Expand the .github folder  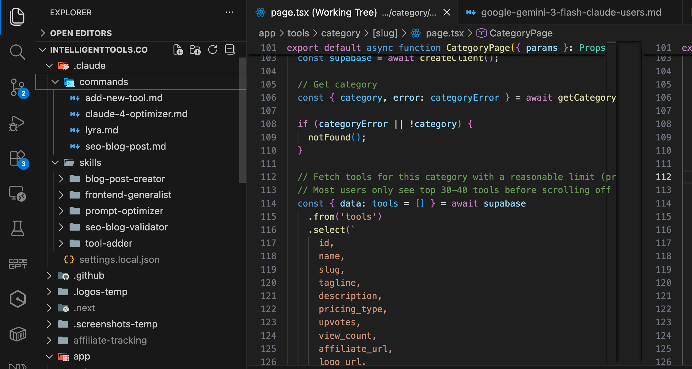(49, 275)
